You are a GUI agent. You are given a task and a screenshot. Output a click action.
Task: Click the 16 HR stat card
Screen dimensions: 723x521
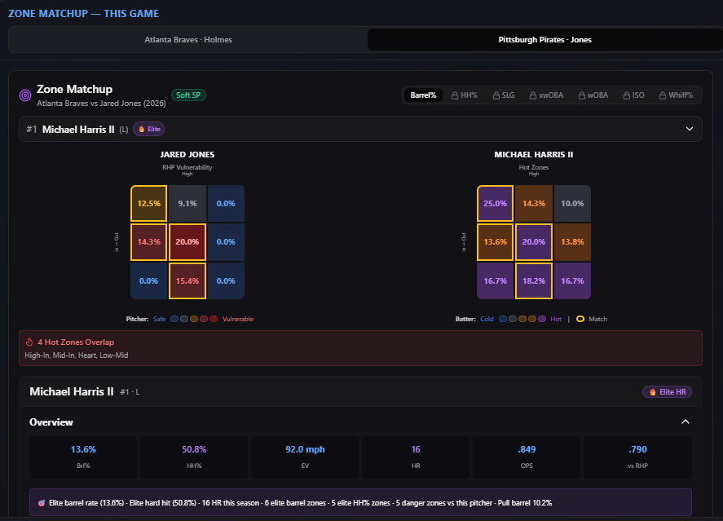tap(416, 457)
